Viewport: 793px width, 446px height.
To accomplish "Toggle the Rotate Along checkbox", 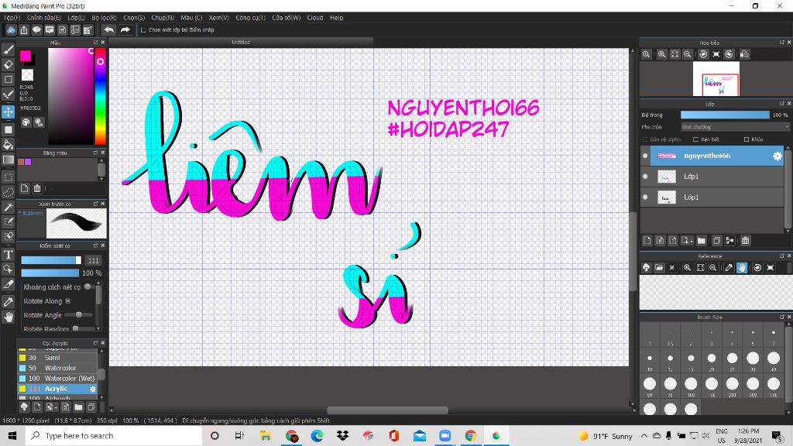I will tap(68, 301).
